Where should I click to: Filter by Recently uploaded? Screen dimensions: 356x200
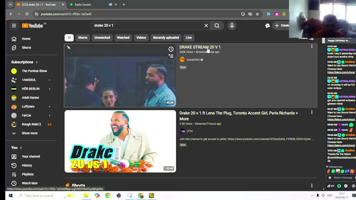coord(166,37)
